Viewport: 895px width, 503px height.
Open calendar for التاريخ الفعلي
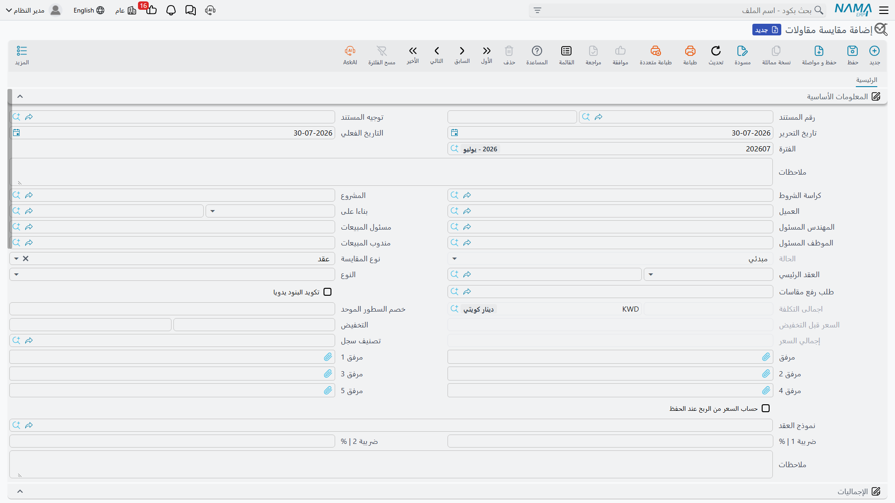16,133
